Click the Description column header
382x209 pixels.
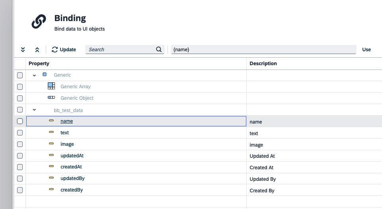[x=263, y=64]
